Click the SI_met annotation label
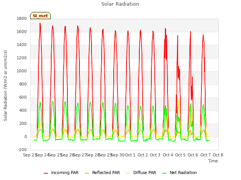This screenshot has width=241, height=180. click(x=40, y=16)
